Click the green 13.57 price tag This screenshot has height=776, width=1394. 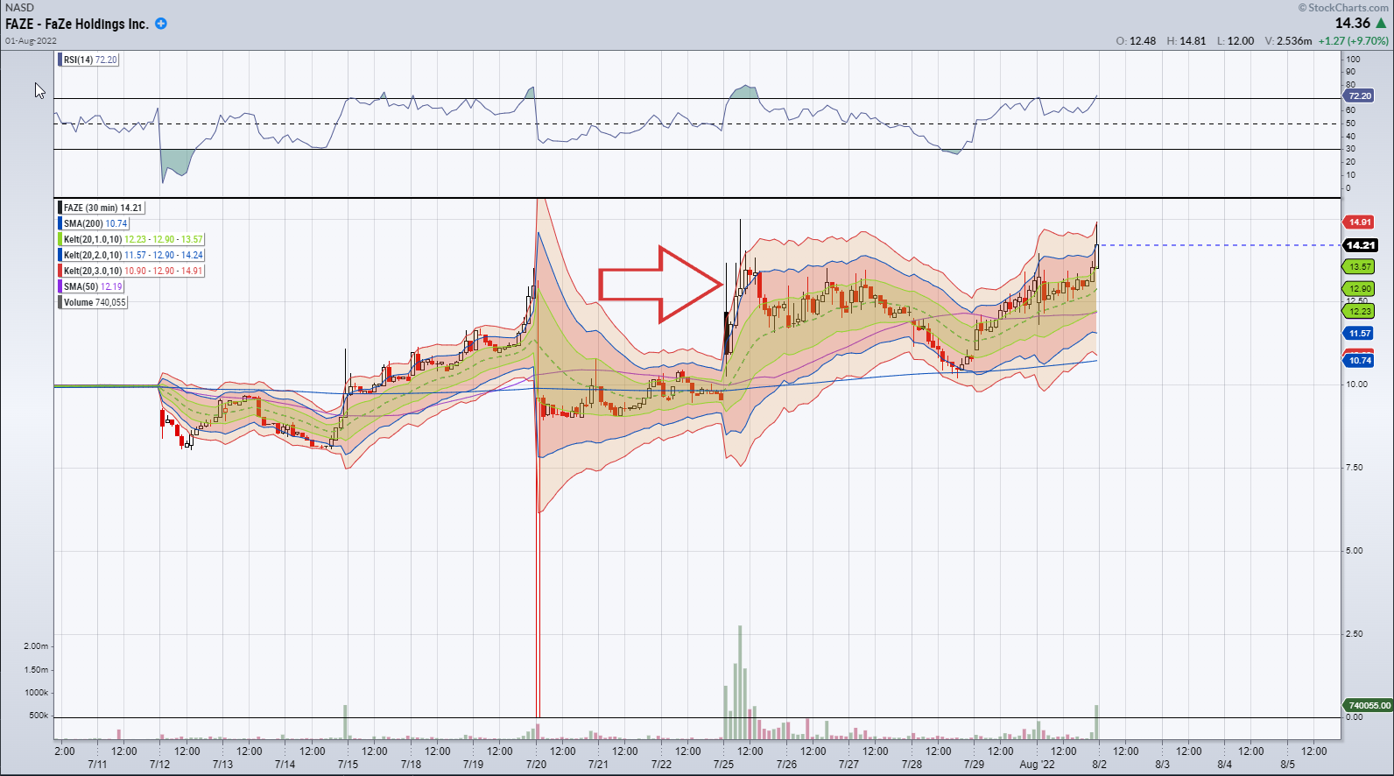click(x=1359, y=266)
